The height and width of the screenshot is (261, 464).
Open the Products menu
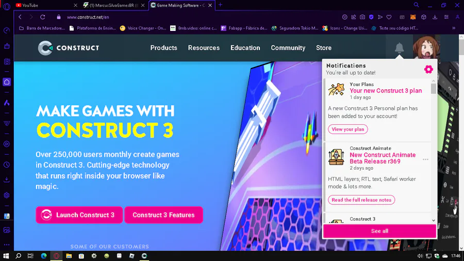point(163,47)
